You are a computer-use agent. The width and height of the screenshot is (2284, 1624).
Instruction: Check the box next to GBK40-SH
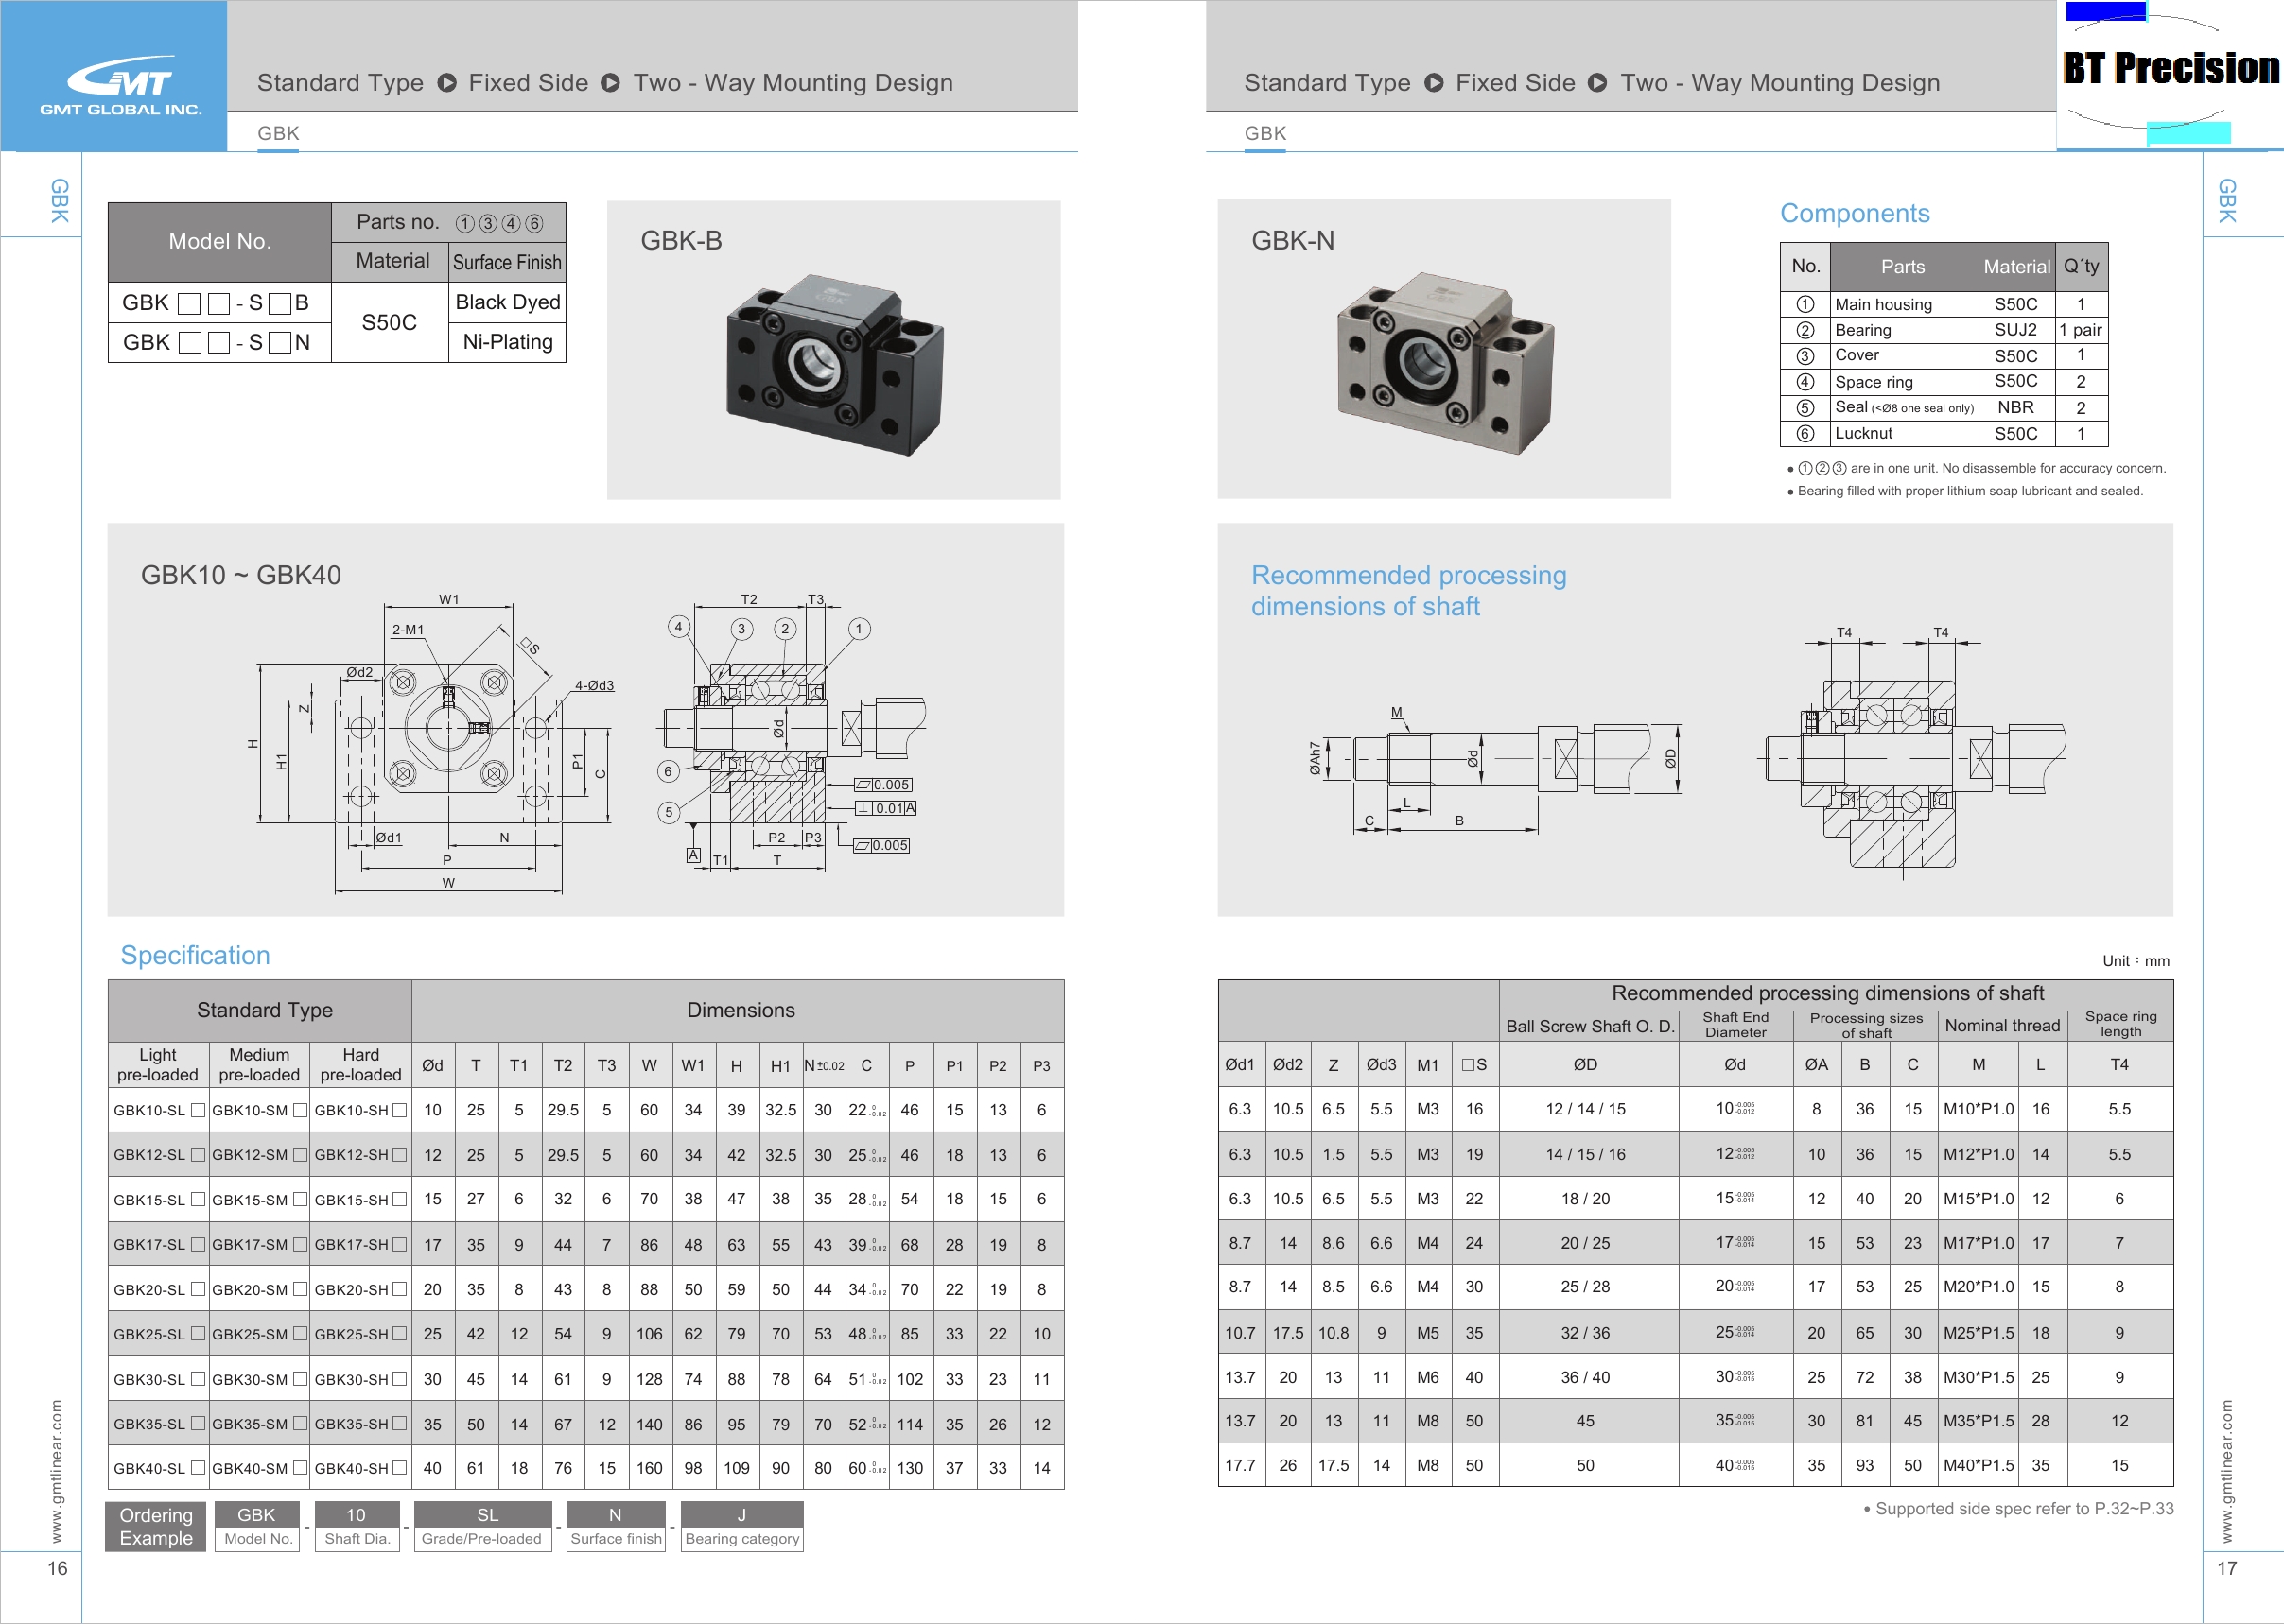point(400,1468)
